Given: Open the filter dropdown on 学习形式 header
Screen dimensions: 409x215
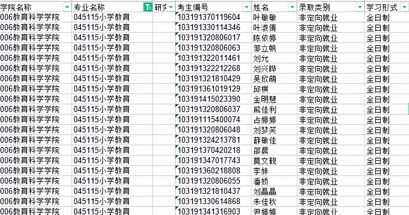Looking at the screenshot, I should pos(404,7).
